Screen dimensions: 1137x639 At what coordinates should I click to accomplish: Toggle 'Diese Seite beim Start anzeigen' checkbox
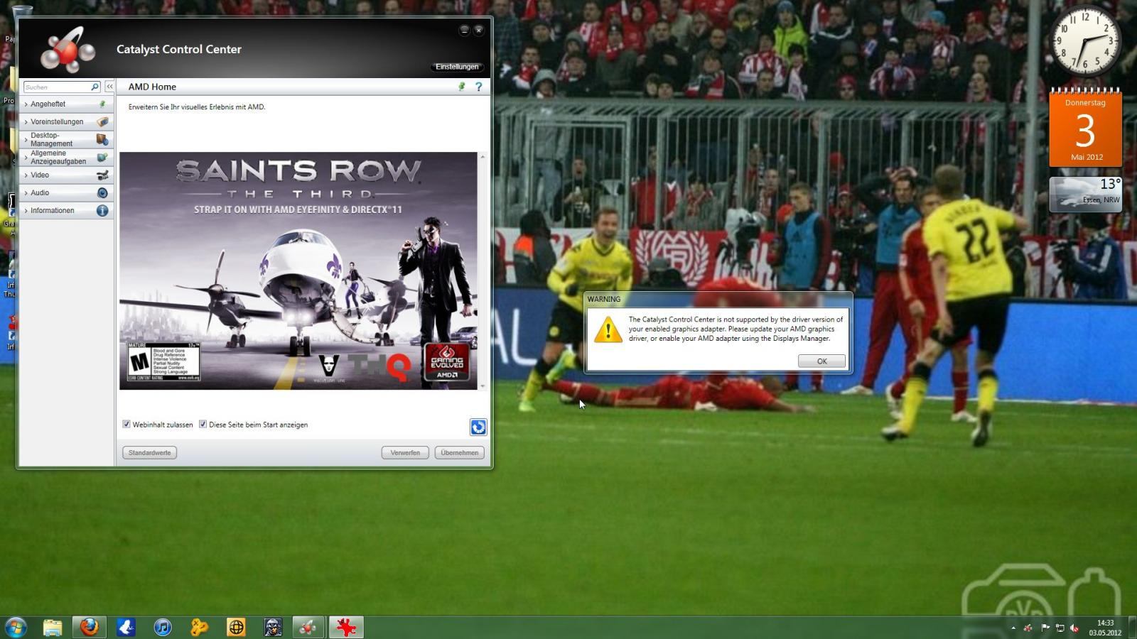click(x=203, y=424)
